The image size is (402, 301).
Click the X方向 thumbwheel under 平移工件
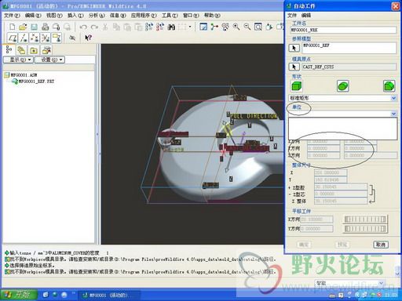pos(365,219)
